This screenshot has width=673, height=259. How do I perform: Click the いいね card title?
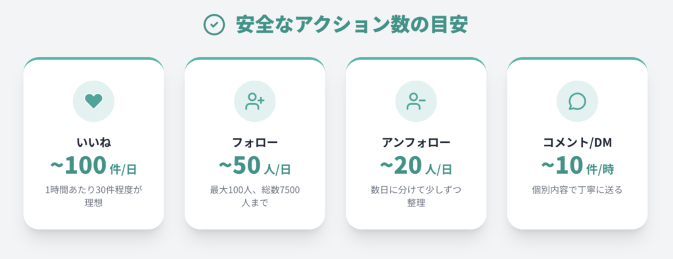coord(93,142)
